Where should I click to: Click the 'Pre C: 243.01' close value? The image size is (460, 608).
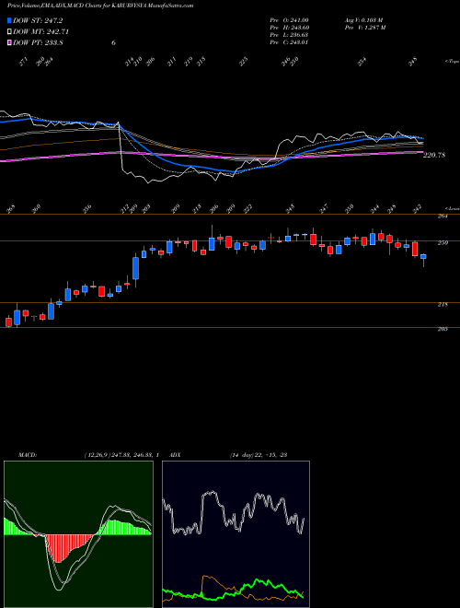[x=289, y=42]
